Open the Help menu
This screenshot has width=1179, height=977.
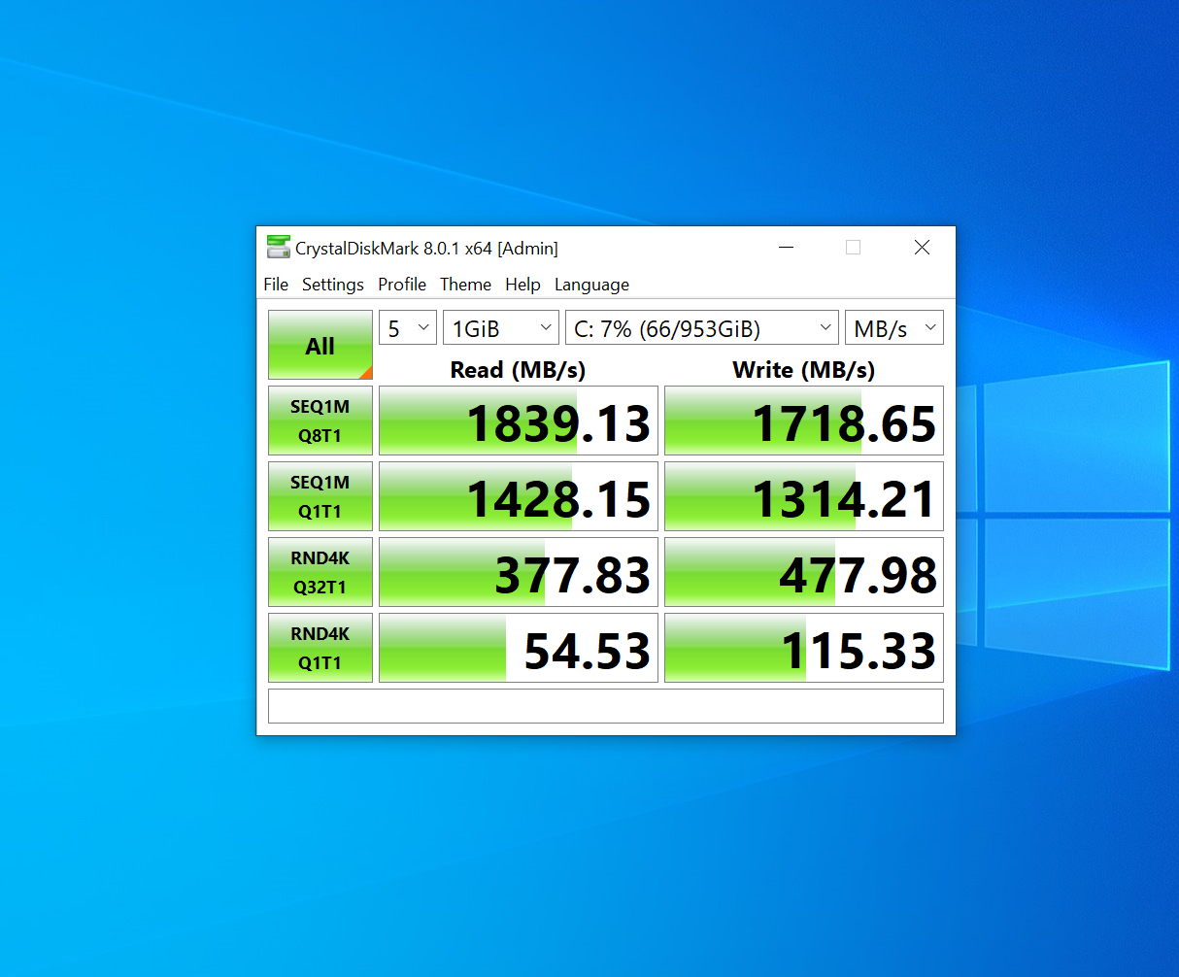522,285
